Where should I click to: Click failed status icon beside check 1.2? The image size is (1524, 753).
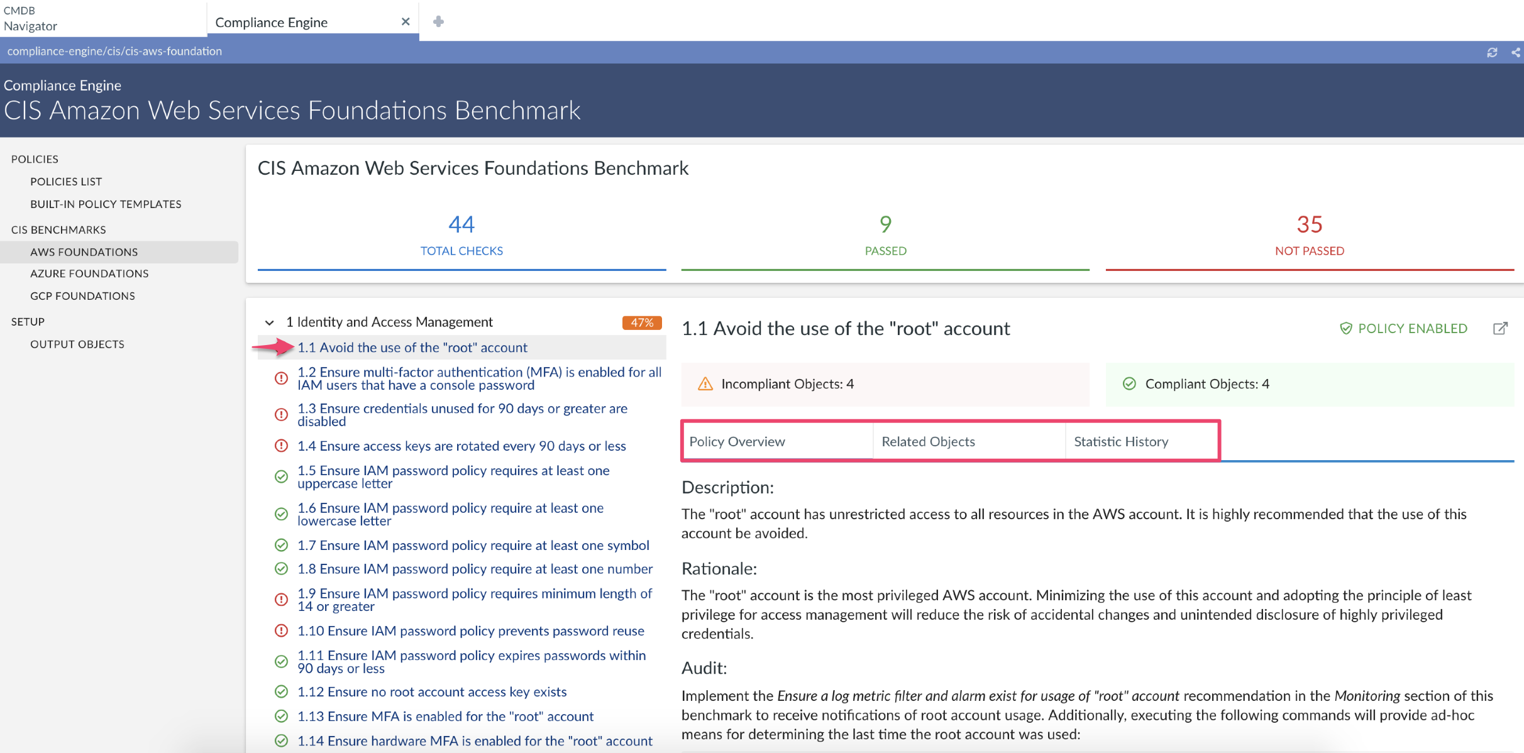[x=281, y=378]
